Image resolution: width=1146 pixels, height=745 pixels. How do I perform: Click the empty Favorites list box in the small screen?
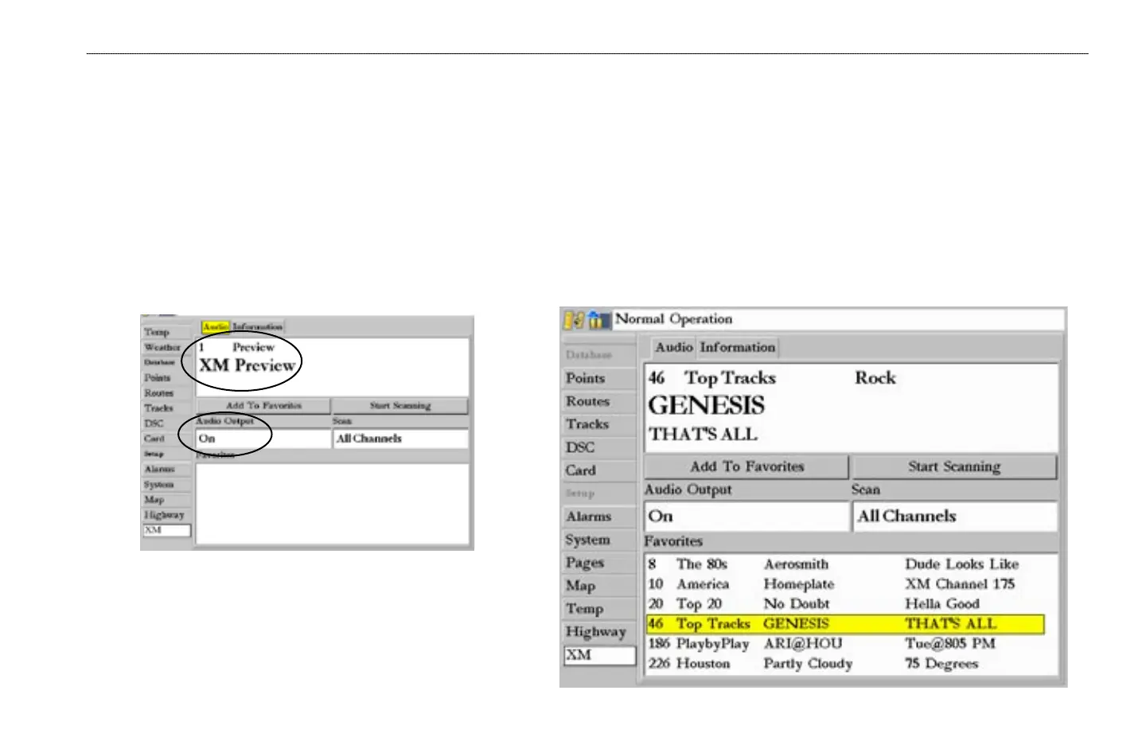click(x=332, y=504)
